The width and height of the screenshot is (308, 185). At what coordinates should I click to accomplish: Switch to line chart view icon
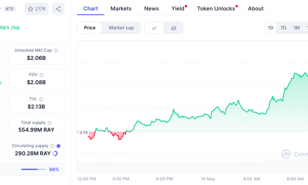tap(154, 28)
